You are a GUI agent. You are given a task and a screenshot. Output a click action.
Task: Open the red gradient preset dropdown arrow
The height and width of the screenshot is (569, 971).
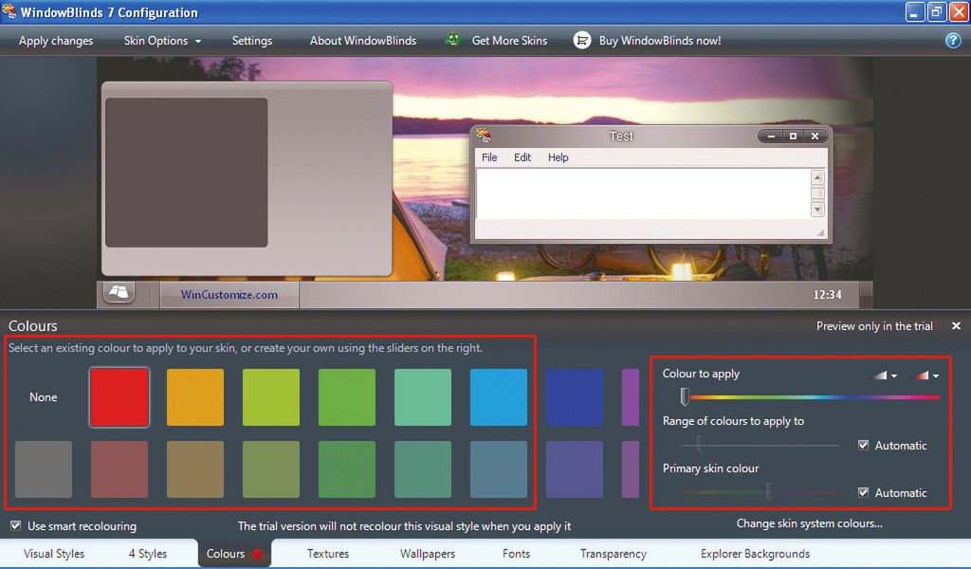(x=936, y=376)
